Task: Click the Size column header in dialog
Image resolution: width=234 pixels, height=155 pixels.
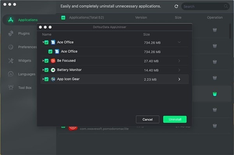Action: (x=147, y=35)
